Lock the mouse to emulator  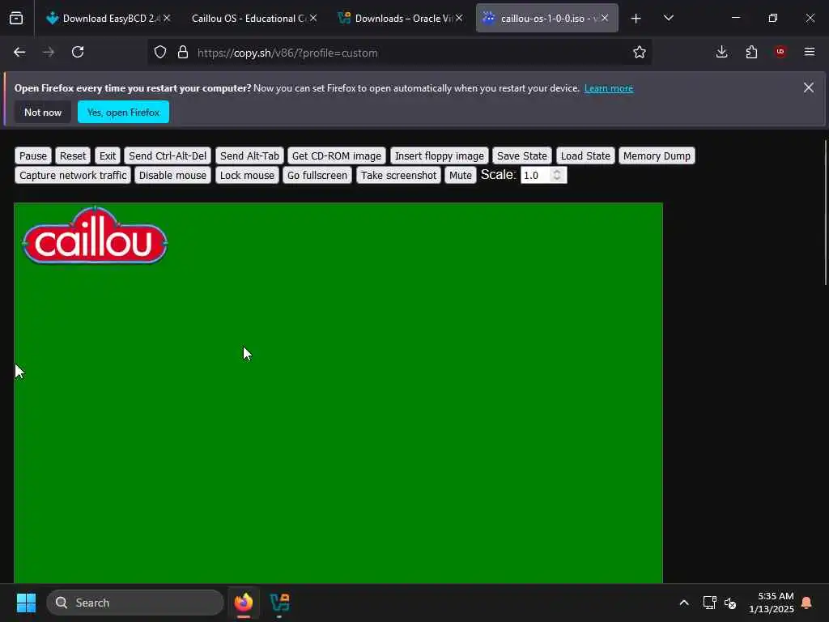pyautogui.click(x=247, y=175)
